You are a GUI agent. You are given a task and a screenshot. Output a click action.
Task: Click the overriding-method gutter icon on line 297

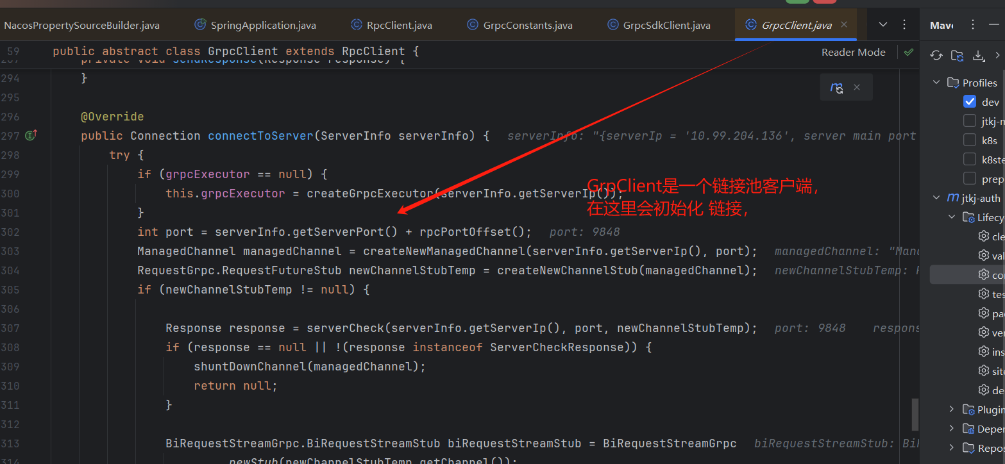pos(30,135)
